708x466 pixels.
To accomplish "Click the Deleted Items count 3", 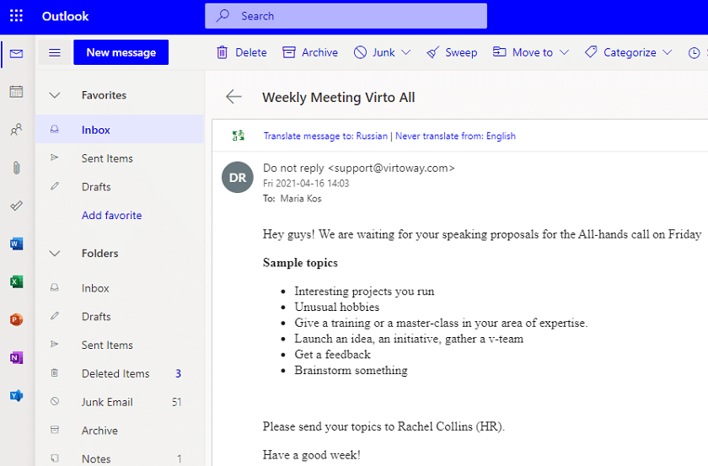I will click(179, 373).
